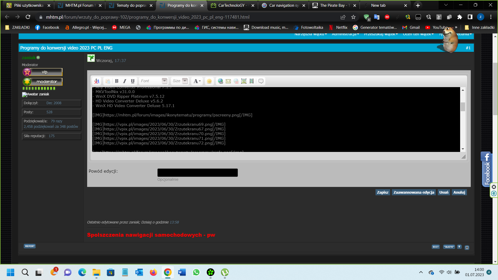
Task: Click the editor scroll down arrow
Action: pyautogui.click(x=463, y=149)
